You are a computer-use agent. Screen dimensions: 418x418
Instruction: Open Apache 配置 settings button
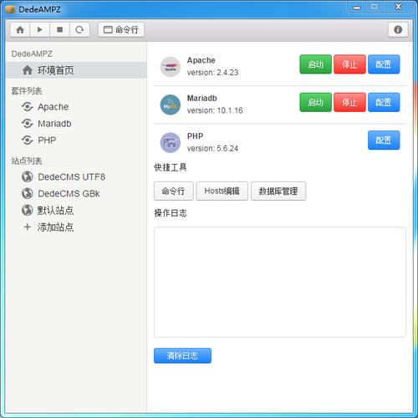coord(384,64)
